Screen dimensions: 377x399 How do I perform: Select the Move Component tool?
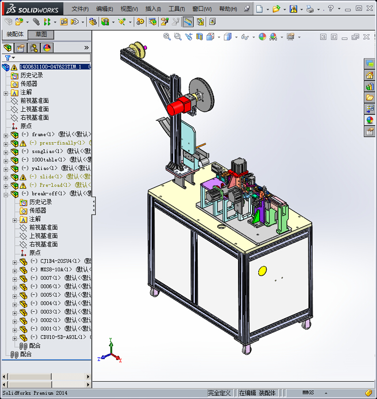(75, 22)
